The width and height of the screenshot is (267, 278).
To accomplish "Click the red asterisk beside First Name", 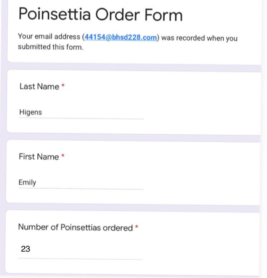I will point(63,156).
